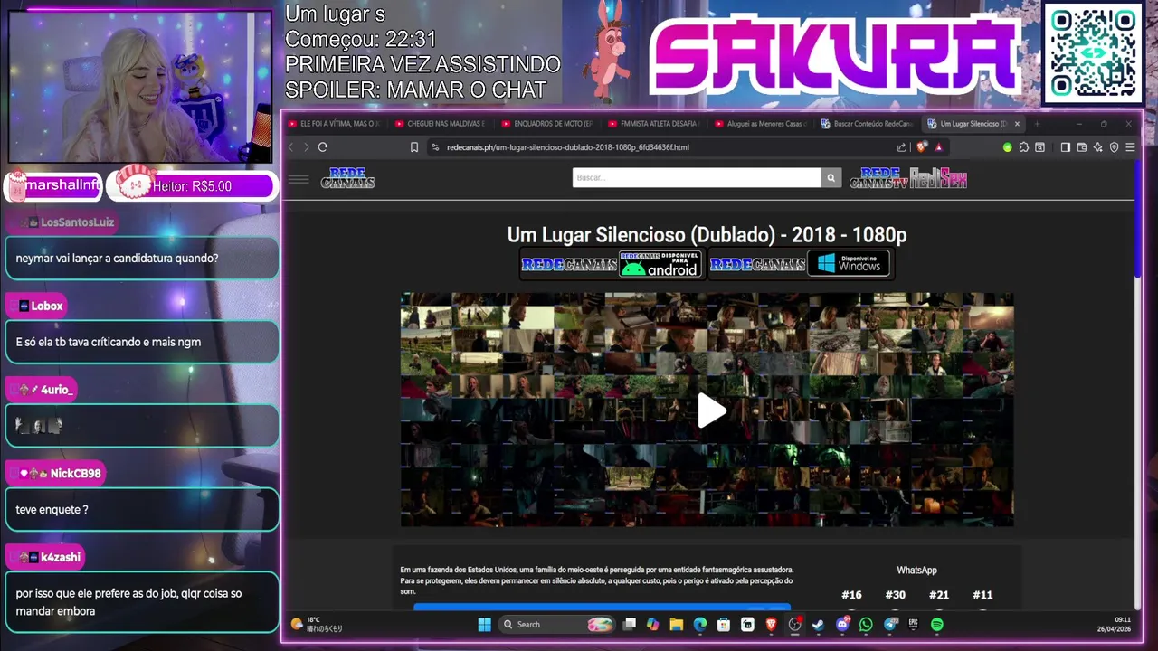Open Telegram from the taskbar

pyautogui.click(x=890, y=624)
